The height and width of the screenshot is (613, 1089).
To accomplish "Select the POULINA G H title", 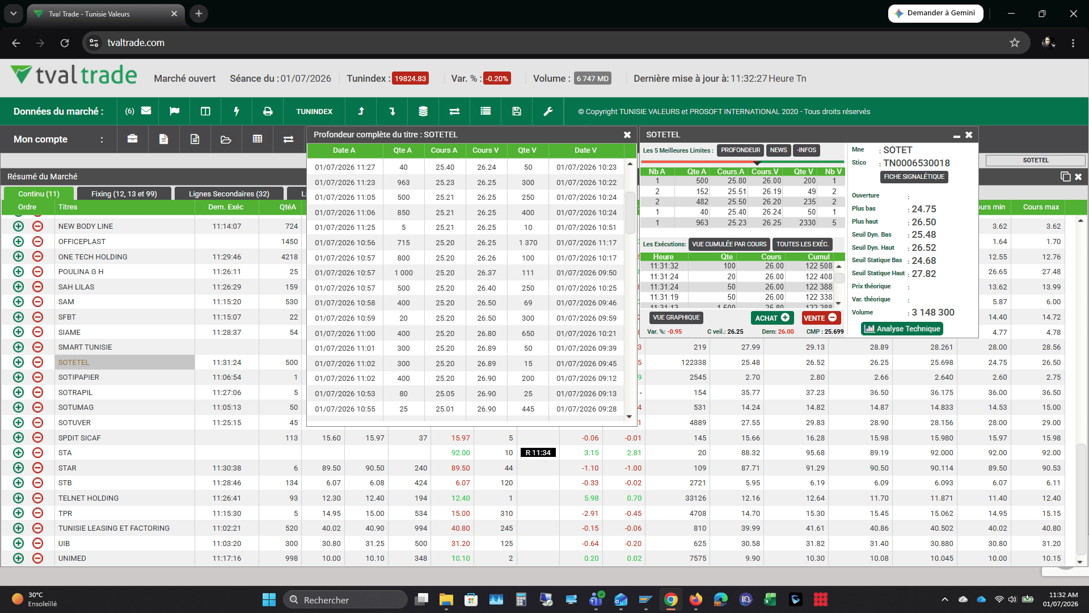I will click(81, 272).
